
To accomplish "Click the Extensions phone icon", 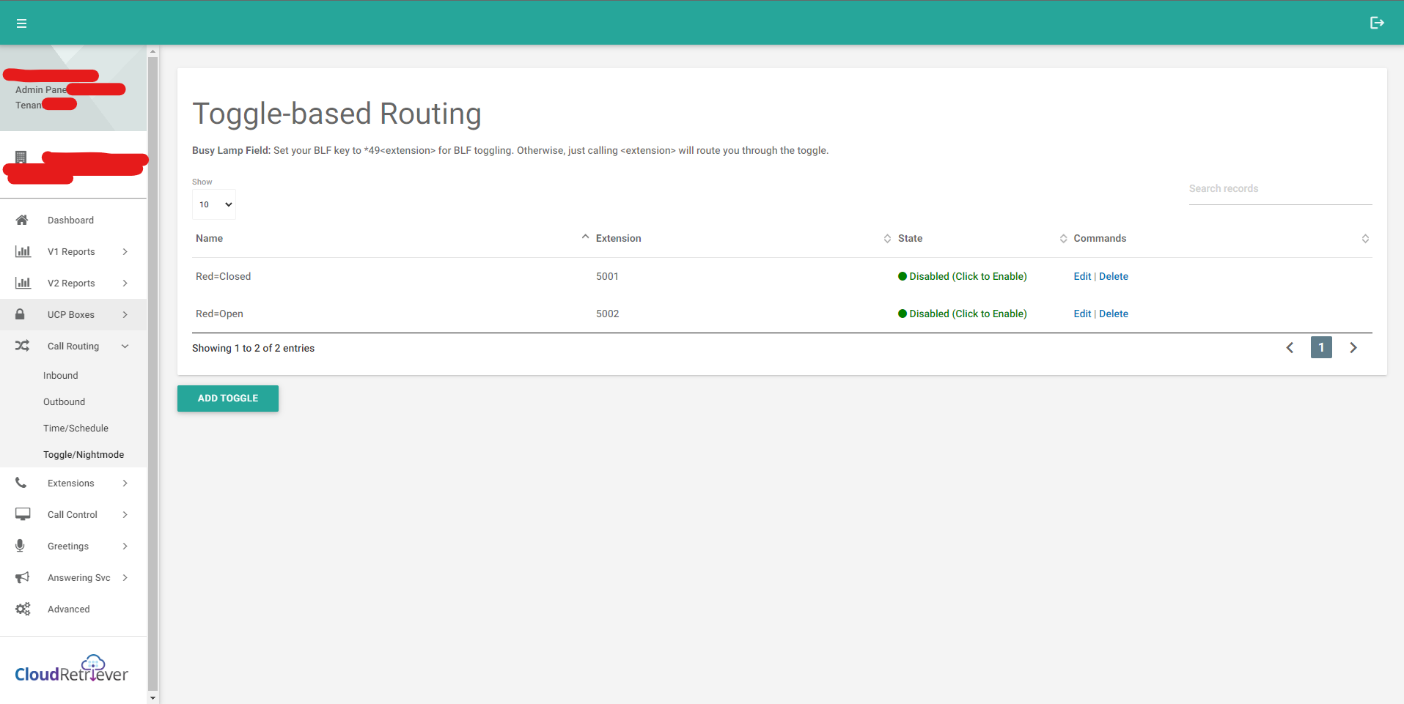I will [21, 483].
